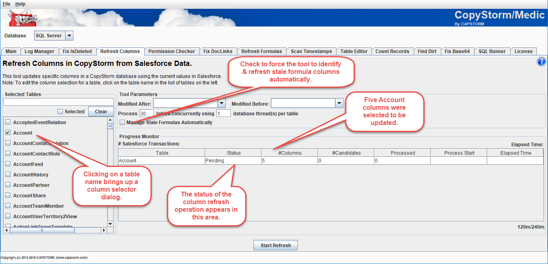Check the AccountContactRole table checkbox
Image resolution: width=548 pixels, height=264 pixels.
click(8, 154)
